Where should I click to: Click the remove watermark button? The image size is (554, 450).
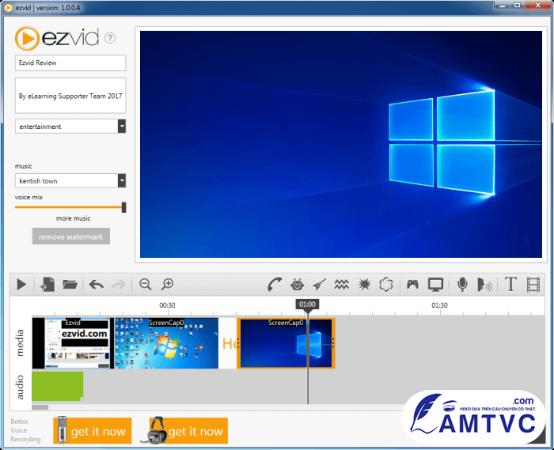coord(71,236)
